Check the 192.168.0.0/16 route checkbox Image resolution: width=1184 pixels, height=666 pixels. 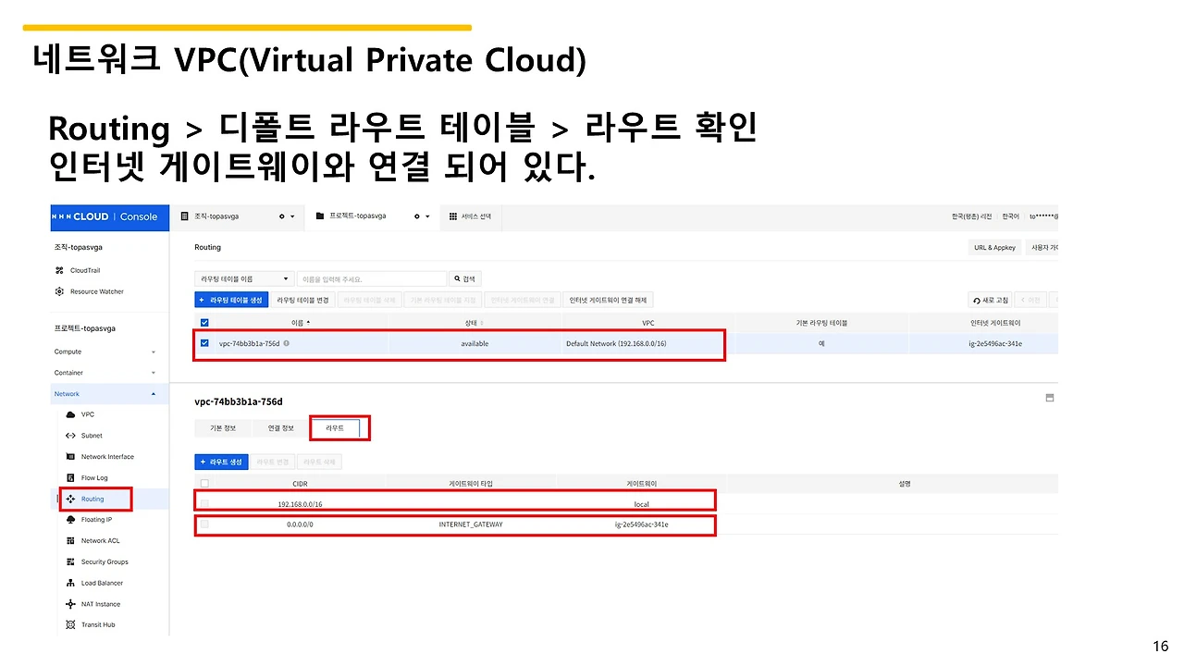(204, 504)
